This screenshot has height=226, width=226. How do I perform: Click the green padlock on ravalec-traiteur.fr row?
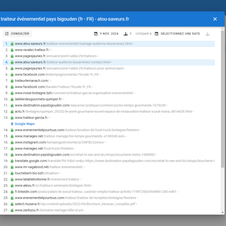point(12,50)
